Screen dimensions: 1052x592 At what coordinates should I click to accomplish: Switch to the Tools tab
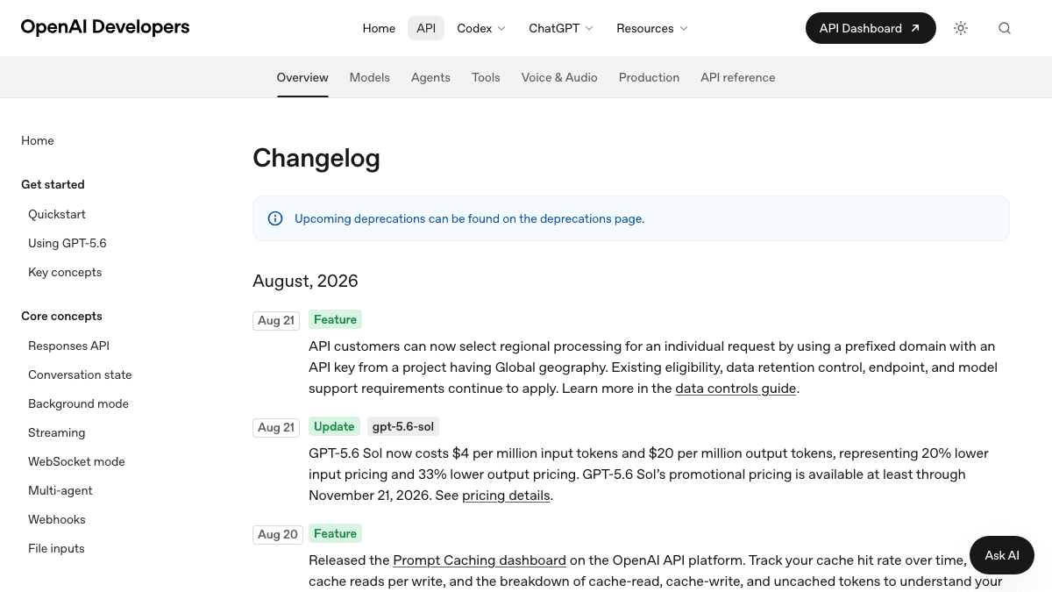coord(486,77)
